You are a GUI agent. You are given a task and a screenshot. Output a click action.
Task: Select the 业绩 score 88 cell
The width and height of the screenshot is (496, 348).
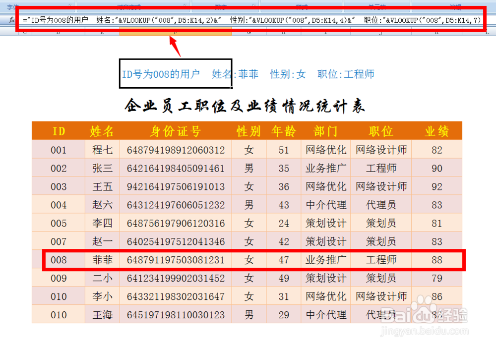point(436,260)
